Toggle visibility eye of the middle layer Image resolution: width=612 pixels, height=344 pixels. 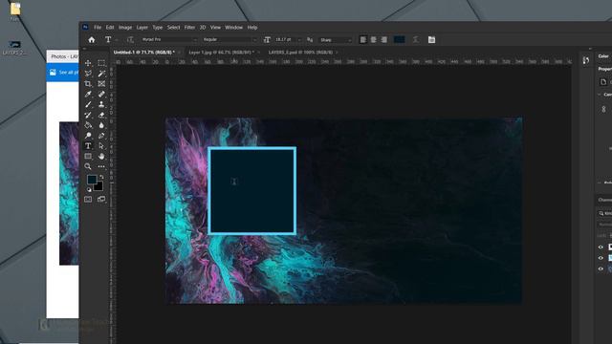tap(601, 258)
